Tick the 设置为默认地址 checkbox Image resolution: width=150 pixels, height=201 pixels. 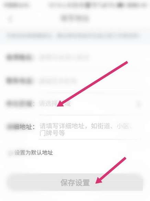click(x=10, y=153)
